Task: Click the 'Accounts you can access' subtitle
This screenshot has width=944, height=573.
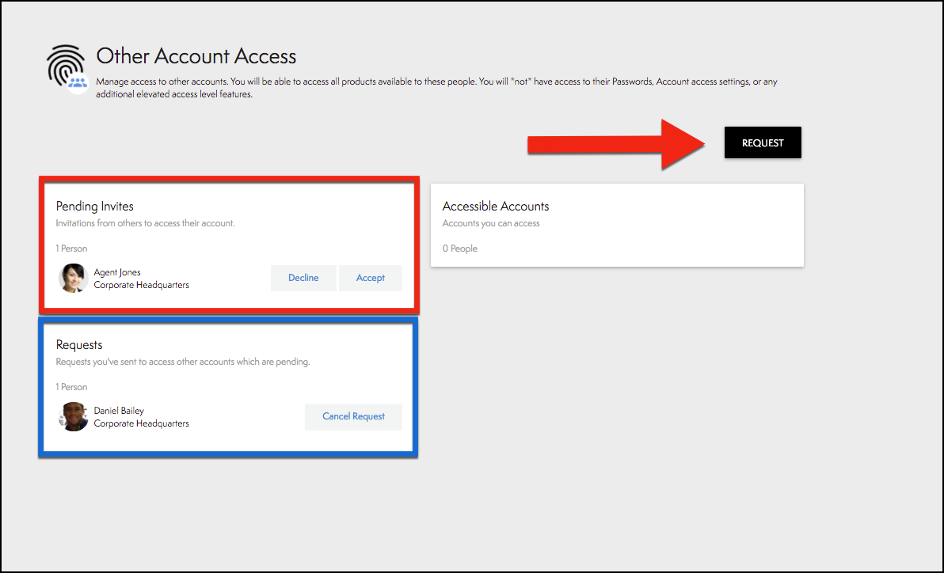Action: tap(490, 223)
